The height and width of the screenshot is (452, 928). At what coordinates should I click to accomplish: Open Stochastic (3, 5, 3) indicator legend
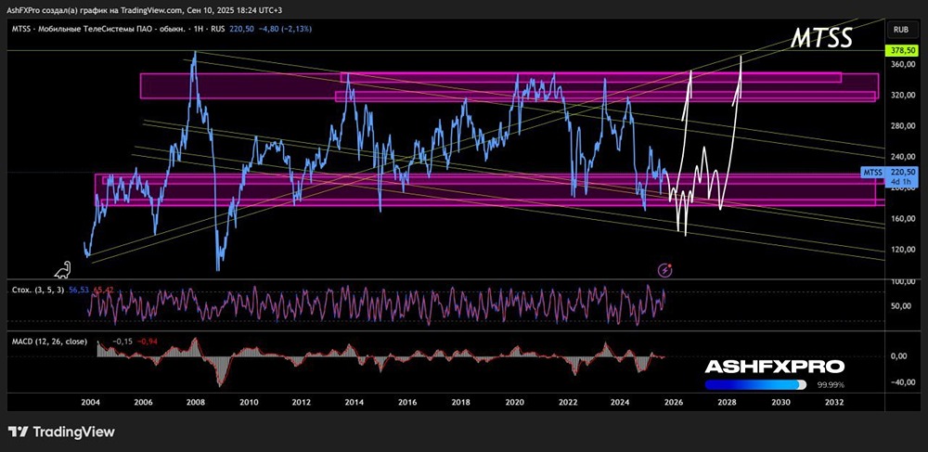click(38, 291)
